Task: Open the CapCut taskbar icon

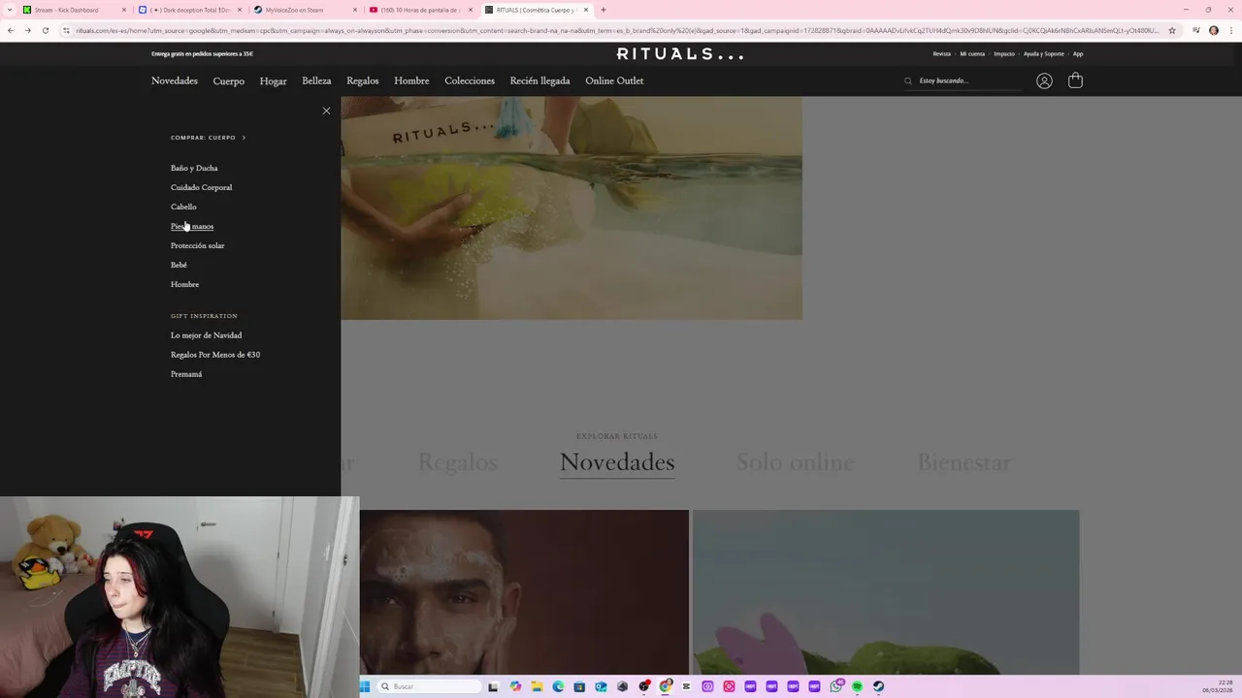Action: point(686,686)
